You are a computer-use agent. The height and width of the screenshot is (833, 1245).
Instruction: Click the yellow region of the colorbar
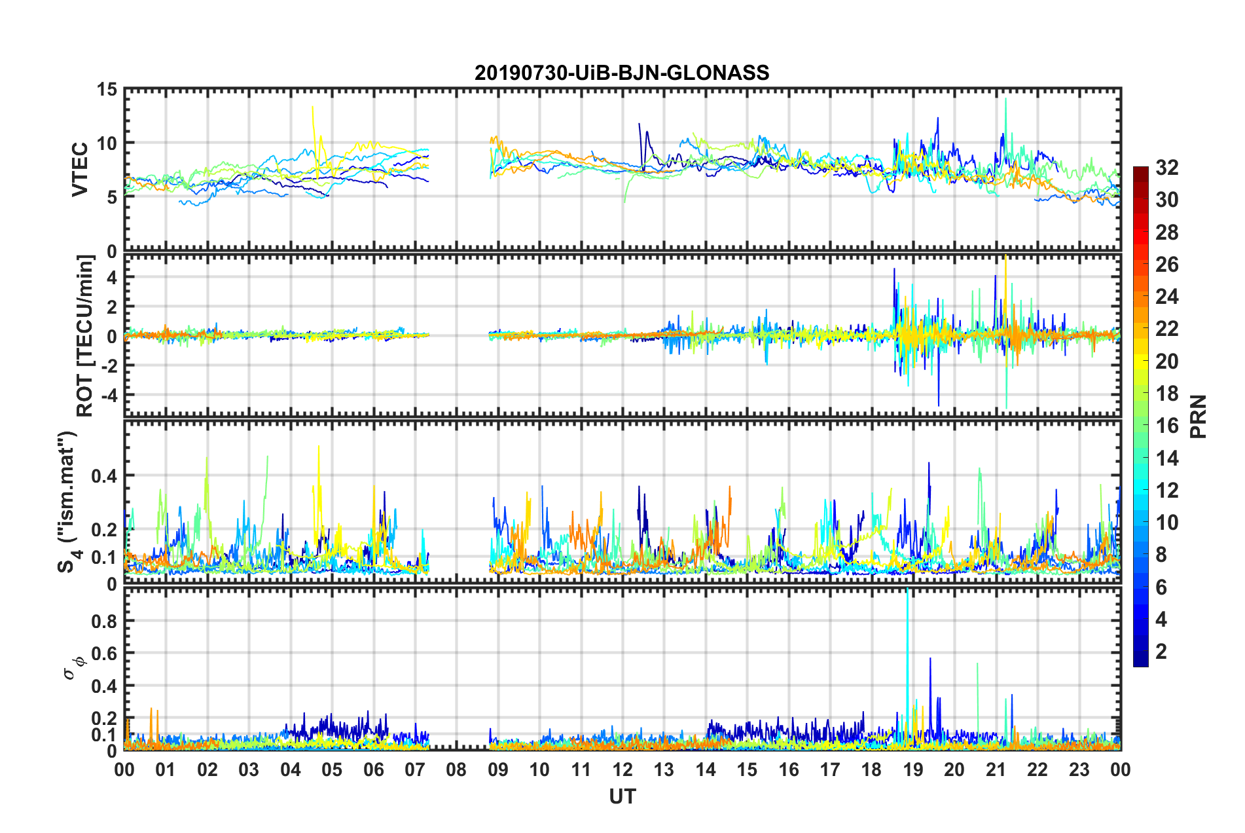click(x=1140, y=360)
